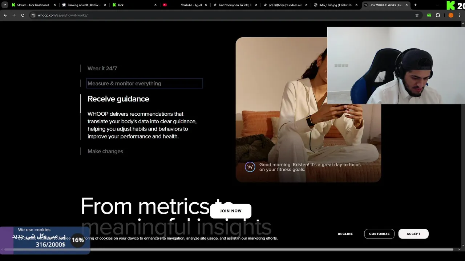Expand Measure & monitor everything step

coord(145,83)
